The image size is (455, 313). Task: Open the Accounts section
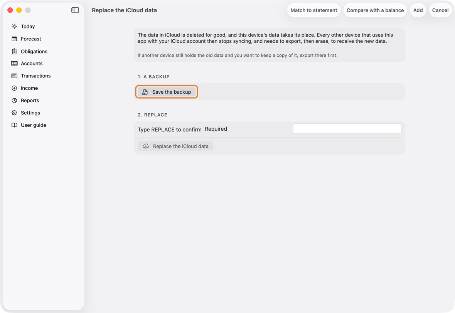(32, 64)
